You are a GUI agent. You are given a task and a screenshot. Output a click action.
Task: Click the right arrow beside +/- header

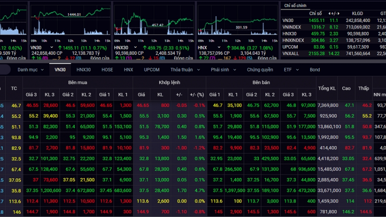[339, 14]
